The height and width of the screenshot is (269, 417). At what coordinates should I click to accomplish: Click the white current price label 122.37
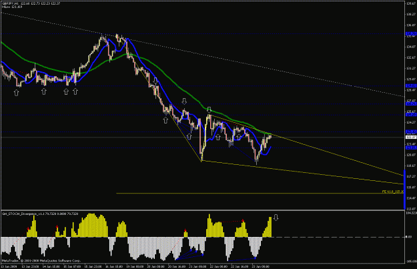pos(411,137)
